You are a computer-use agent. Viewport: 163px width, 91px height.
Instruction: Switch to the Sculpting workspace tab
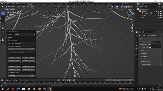pyautogui.click(x=44, y=4)
